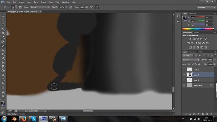Switch to the Swatches tab
Viewport: 217px width, 122px height.
coord(193,13)
